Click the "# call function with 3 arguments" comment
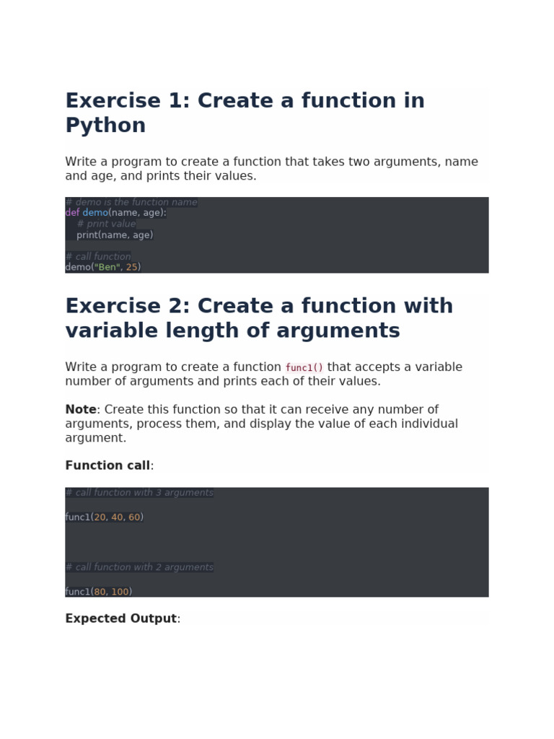 pyautogui.click(x=139, y=493)
